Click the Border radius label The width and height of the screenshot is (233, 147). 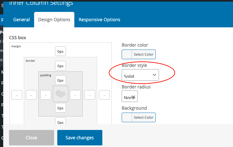coord(136,87)
